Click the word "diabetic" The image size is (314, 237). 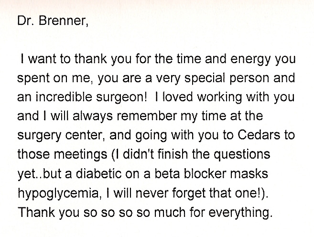click(x=98, y=173)
